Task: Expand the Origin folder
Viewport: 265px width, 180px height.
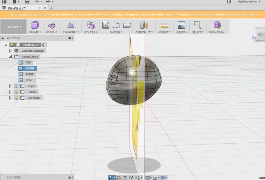Action: [10, 86]
